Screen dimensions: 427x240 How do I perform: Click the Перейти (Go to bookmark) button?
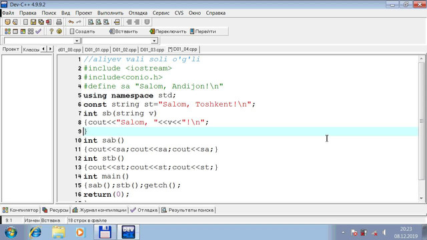tap(203, 31)
